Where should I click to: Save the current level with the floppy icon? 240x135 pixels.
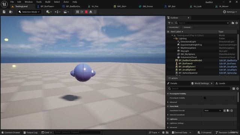[4, 12]
